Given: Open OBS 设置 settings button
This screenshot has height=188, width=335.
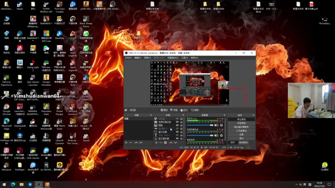Looking at the screenshot, I should click(x=242, y=135).
